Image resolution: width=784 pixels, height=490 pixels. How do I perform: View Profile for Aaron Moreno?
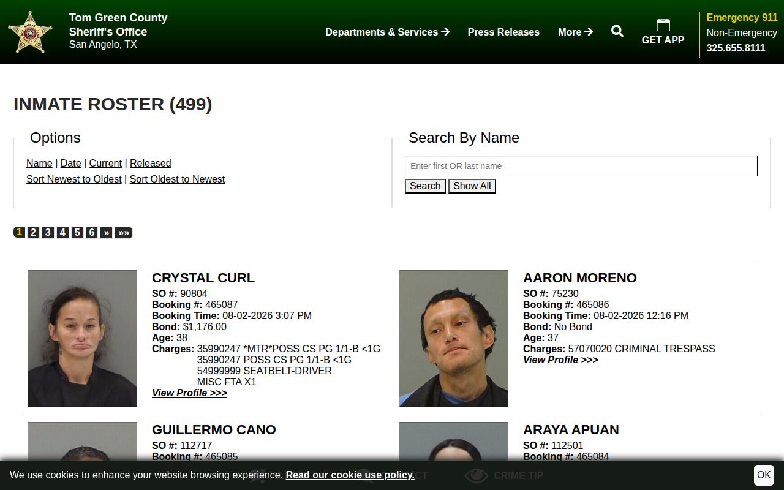coord(560,360)
